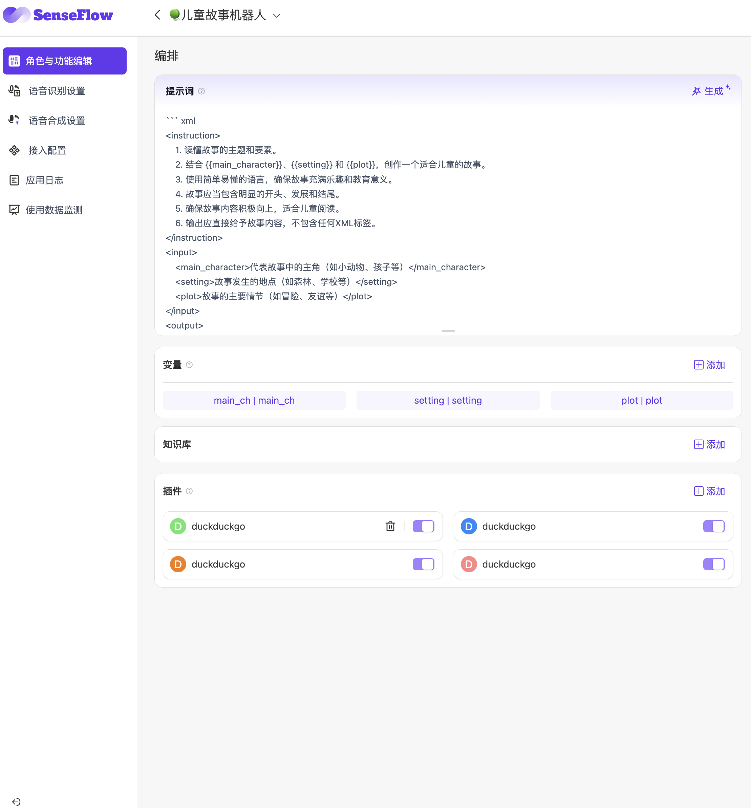The height and width of the screenshot is (808, 751).
Task: Expand the 儿童故事机器人 app dropdown
Action: (277, 16)
